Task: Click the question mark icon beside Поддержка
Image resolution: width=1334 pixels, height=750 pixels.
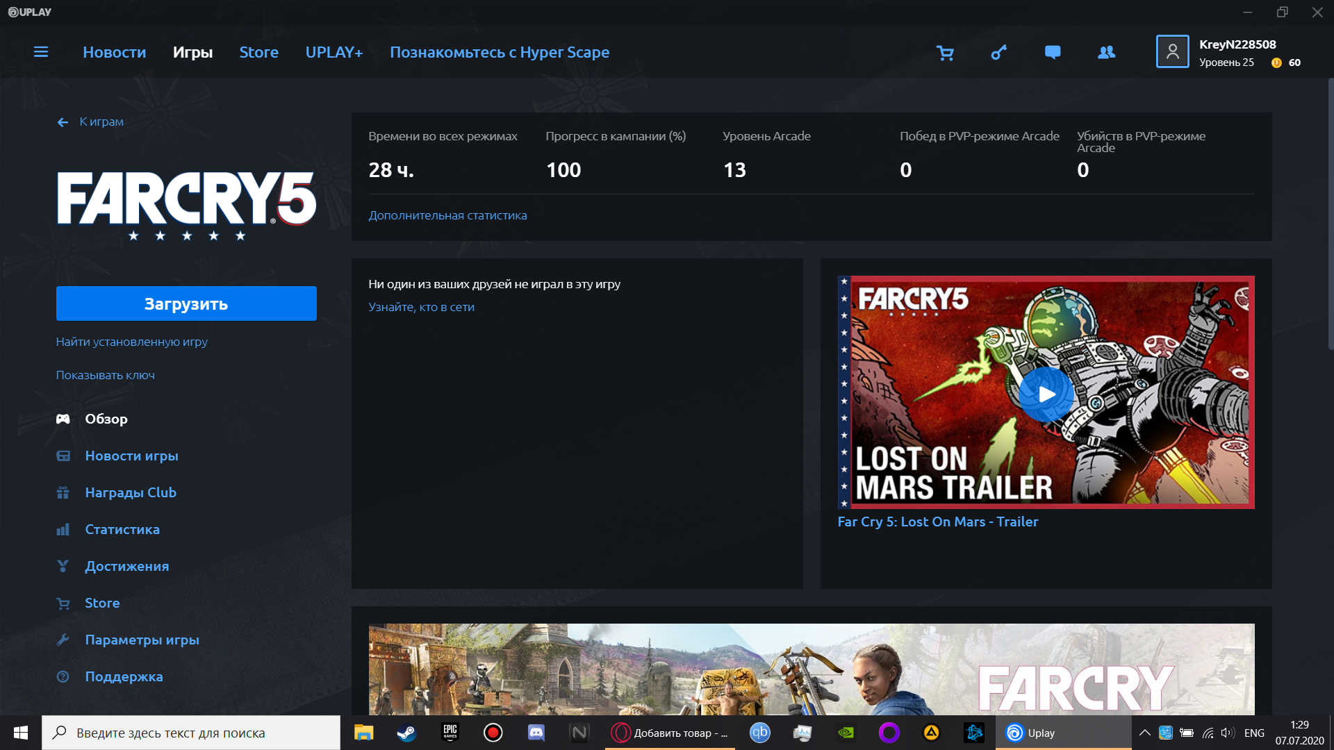Action: click(63, 676)
